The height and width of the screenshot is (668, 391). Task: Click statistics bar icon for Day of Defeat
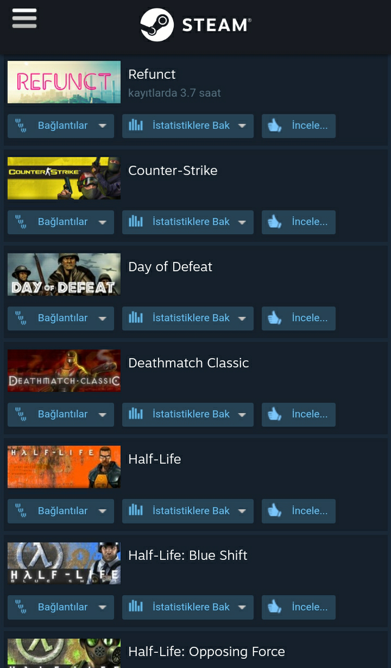tap(136, 318)
